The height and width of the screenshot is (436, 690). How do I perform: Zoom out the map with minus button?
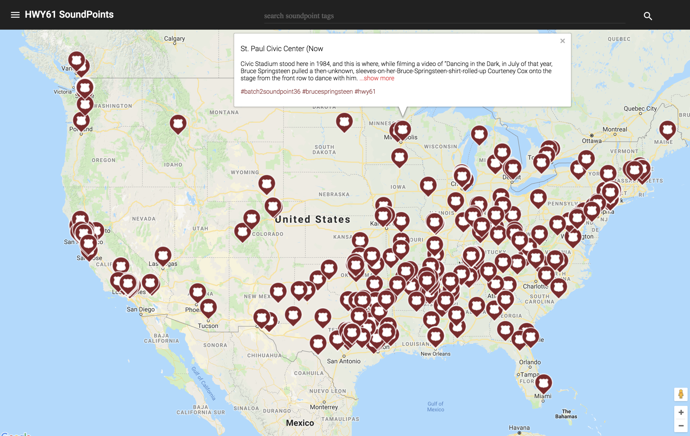click(x=681, y=426)
